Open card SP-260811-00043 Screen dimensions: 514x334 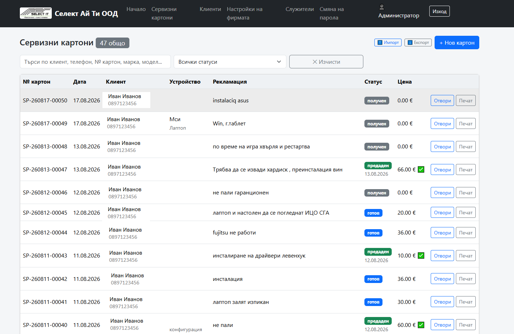pyautogui.click(x=442, y=256)
